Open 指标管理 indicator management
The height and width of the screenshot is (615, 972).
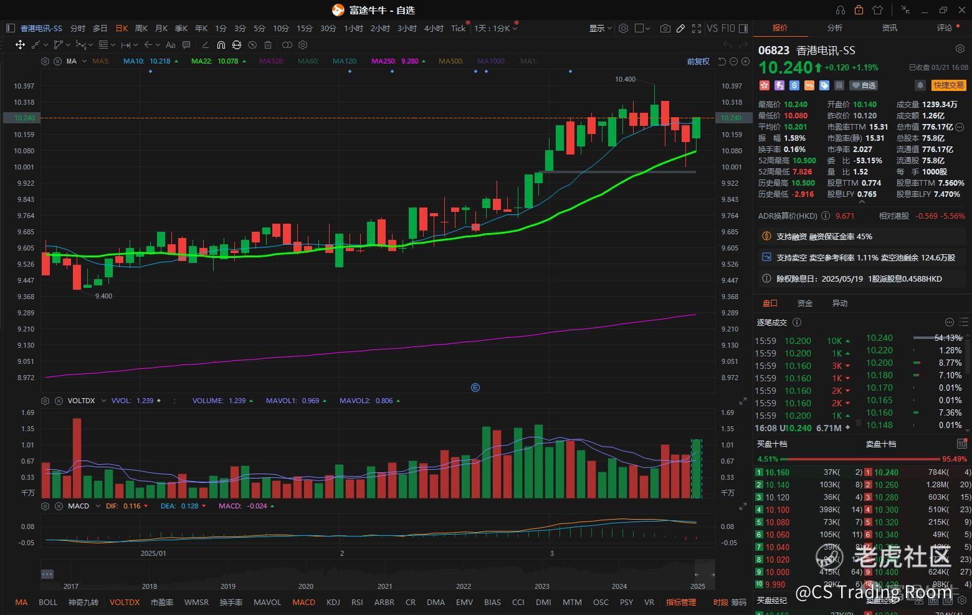[681, 602]
